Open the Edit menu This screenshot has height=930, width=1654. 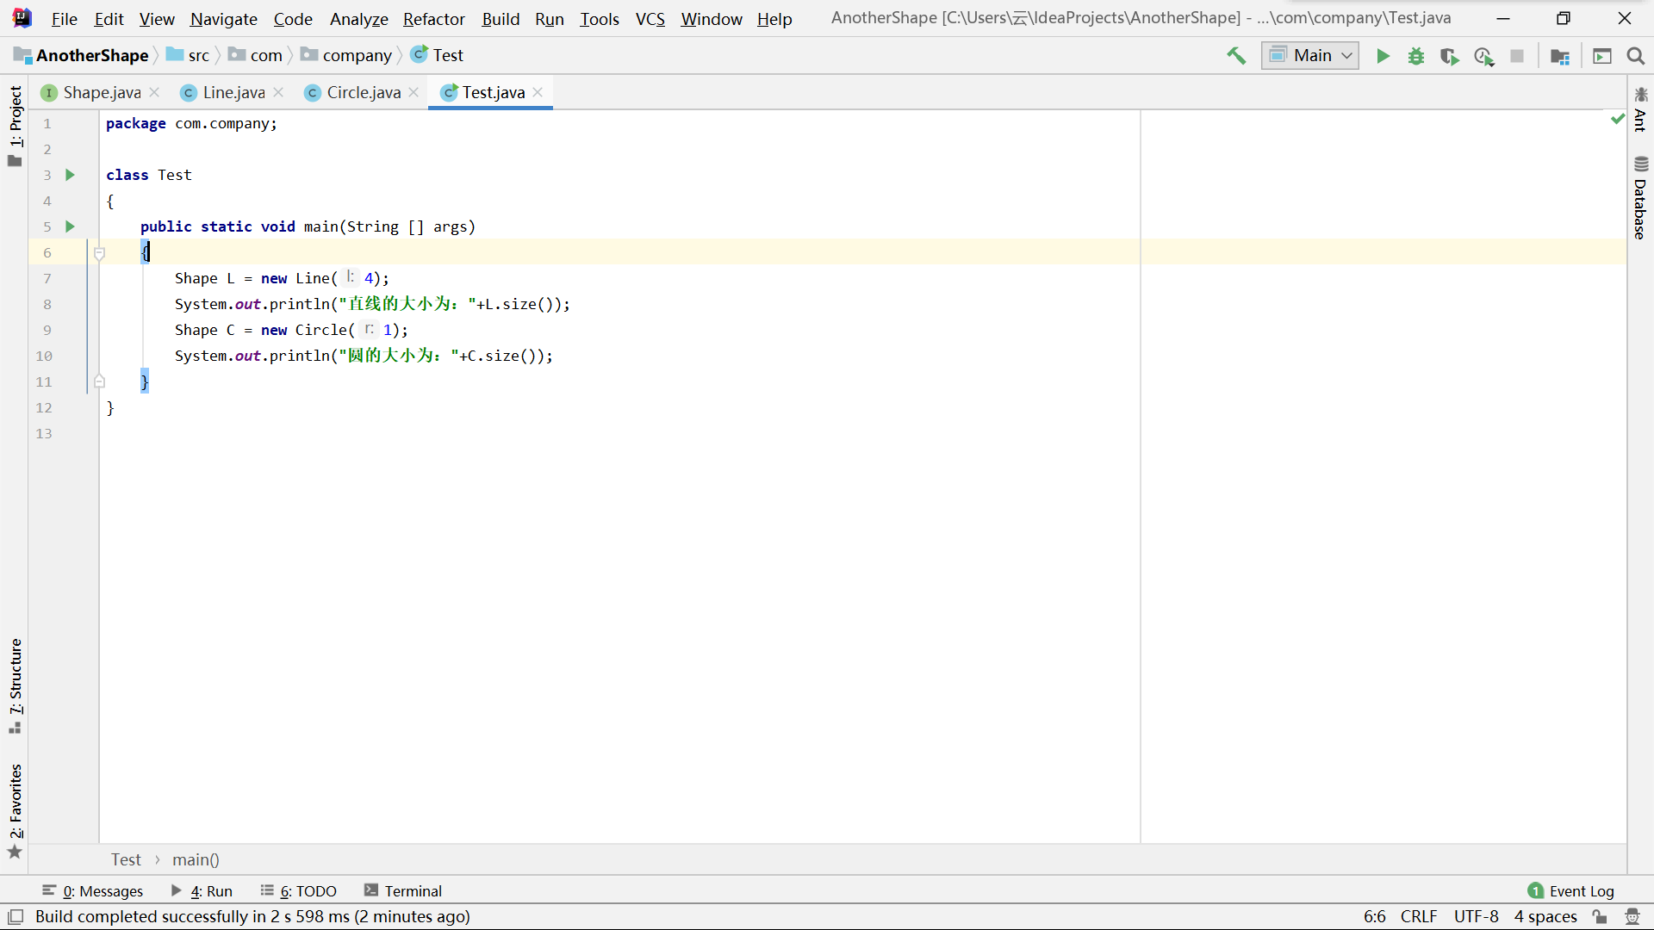(109, 19)
